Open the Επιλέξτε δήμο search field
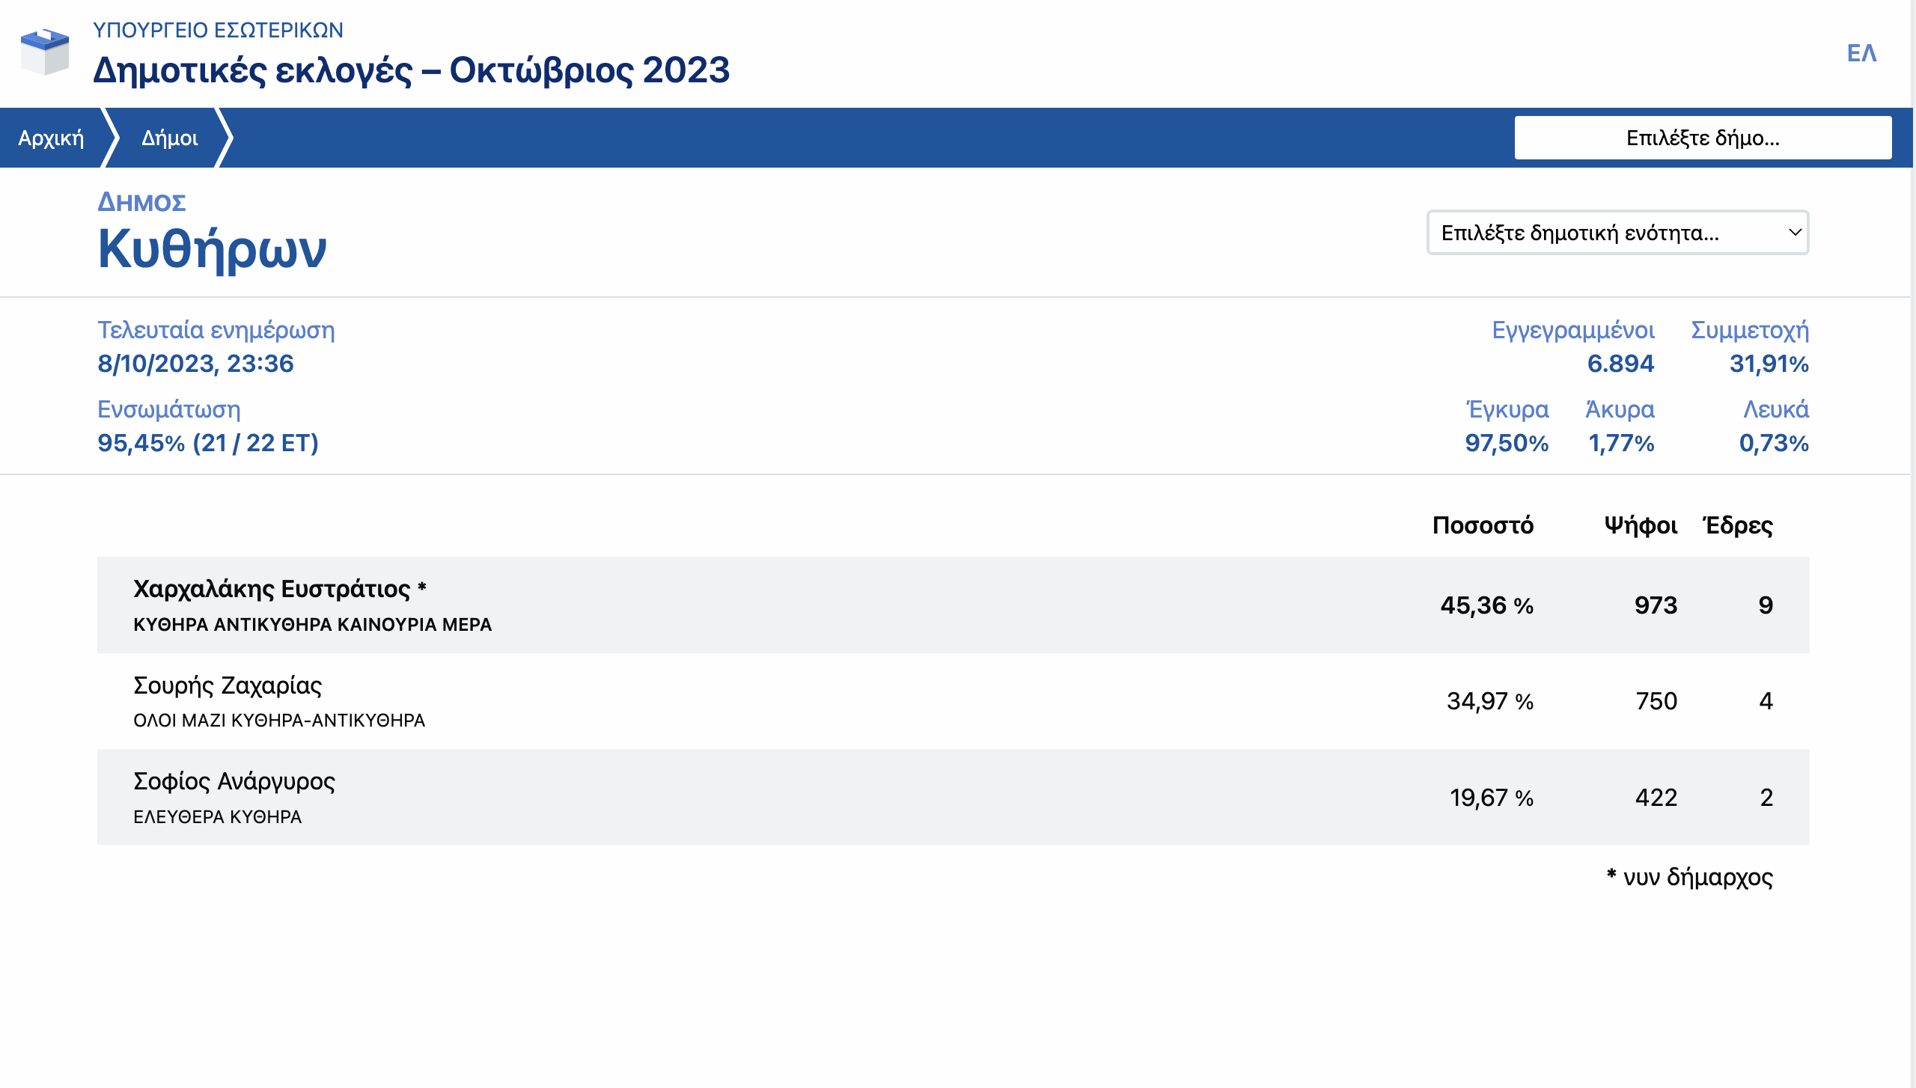 [1702, 138]
